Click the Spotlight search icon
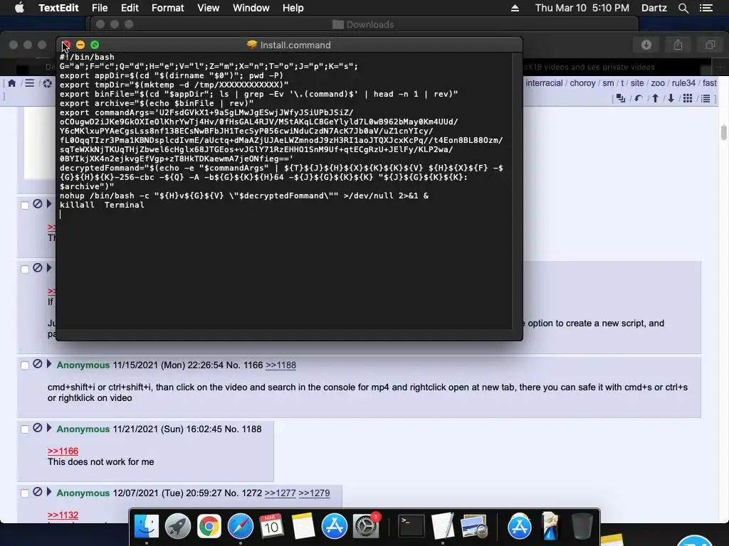Viewport: 729px width, 546px height. (x=683, y=8)
